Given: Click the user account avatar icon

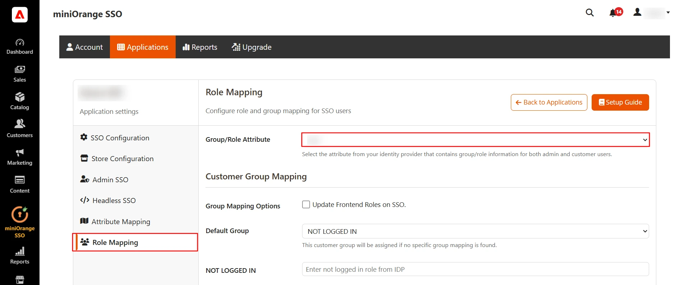Looking at the screenshot, I should [x=637, y=12].
